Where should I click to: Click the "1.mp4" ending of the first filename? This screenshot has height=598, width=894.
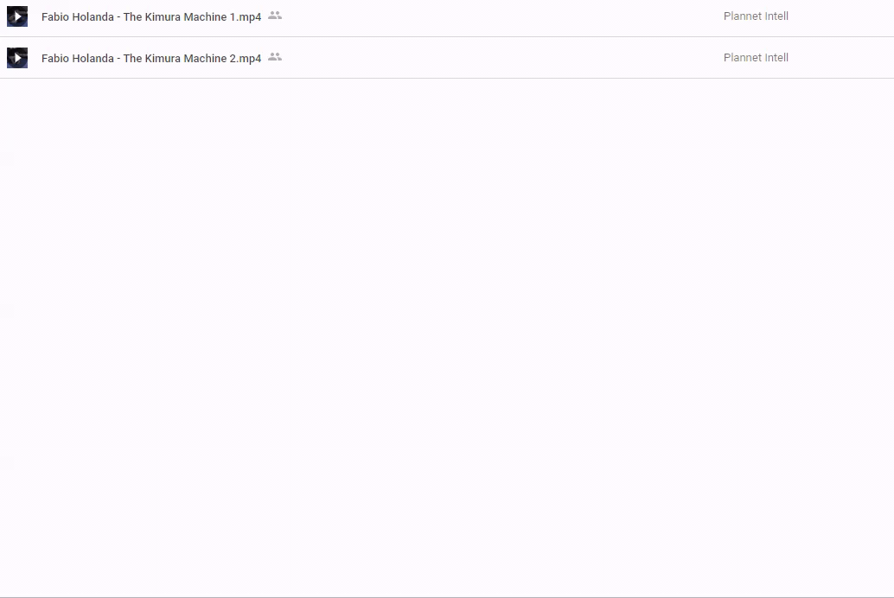tap(246, 17)
